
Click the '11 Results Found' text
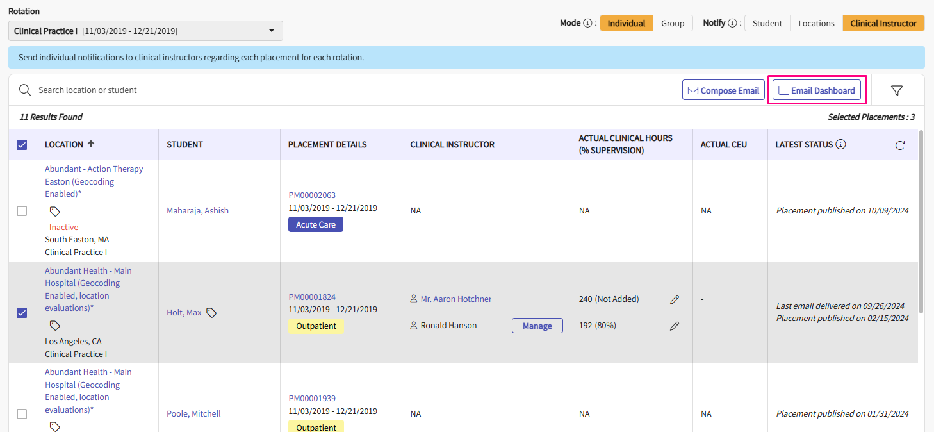[x=51, y=117]
